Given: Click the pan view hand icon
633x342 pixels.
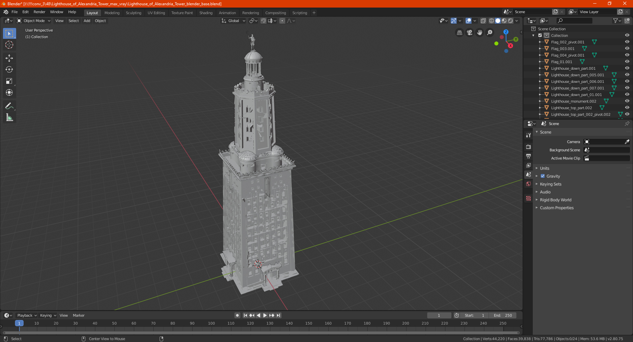Looking at the screenshot, I should click(x=480, y=33).
